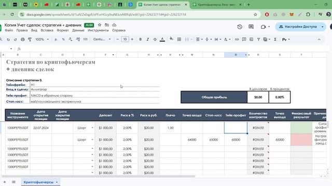Click the horizontal scrollbar of the sheet
The height and width of the screenshot is (186, 332).
click(x=99, y=176)
